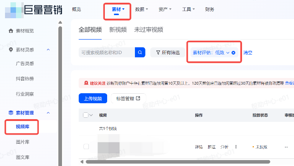Open the 素材评估: 低效 dropdown chevron
This screenshot has width=294, height=166.
(228, 53)
